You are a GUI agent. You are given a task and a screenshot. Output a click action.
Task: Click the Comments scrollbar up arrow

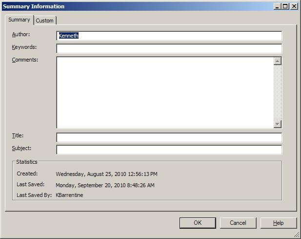[278, 61]
